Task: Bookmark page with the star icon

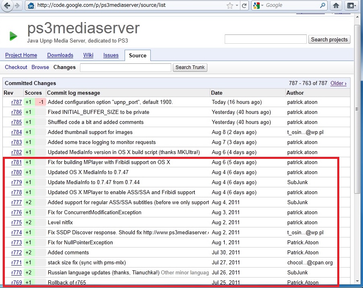Action: pos(230,6)
